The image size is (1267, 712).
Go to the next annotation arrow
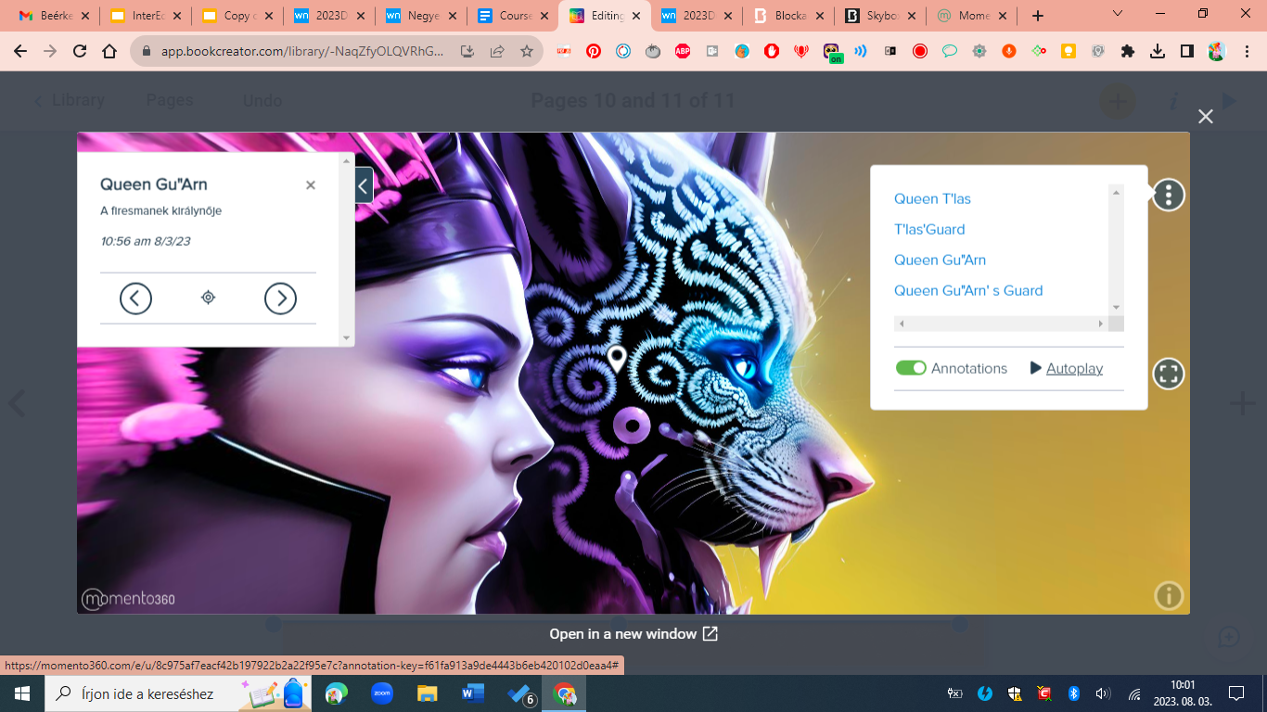point(280,298)
